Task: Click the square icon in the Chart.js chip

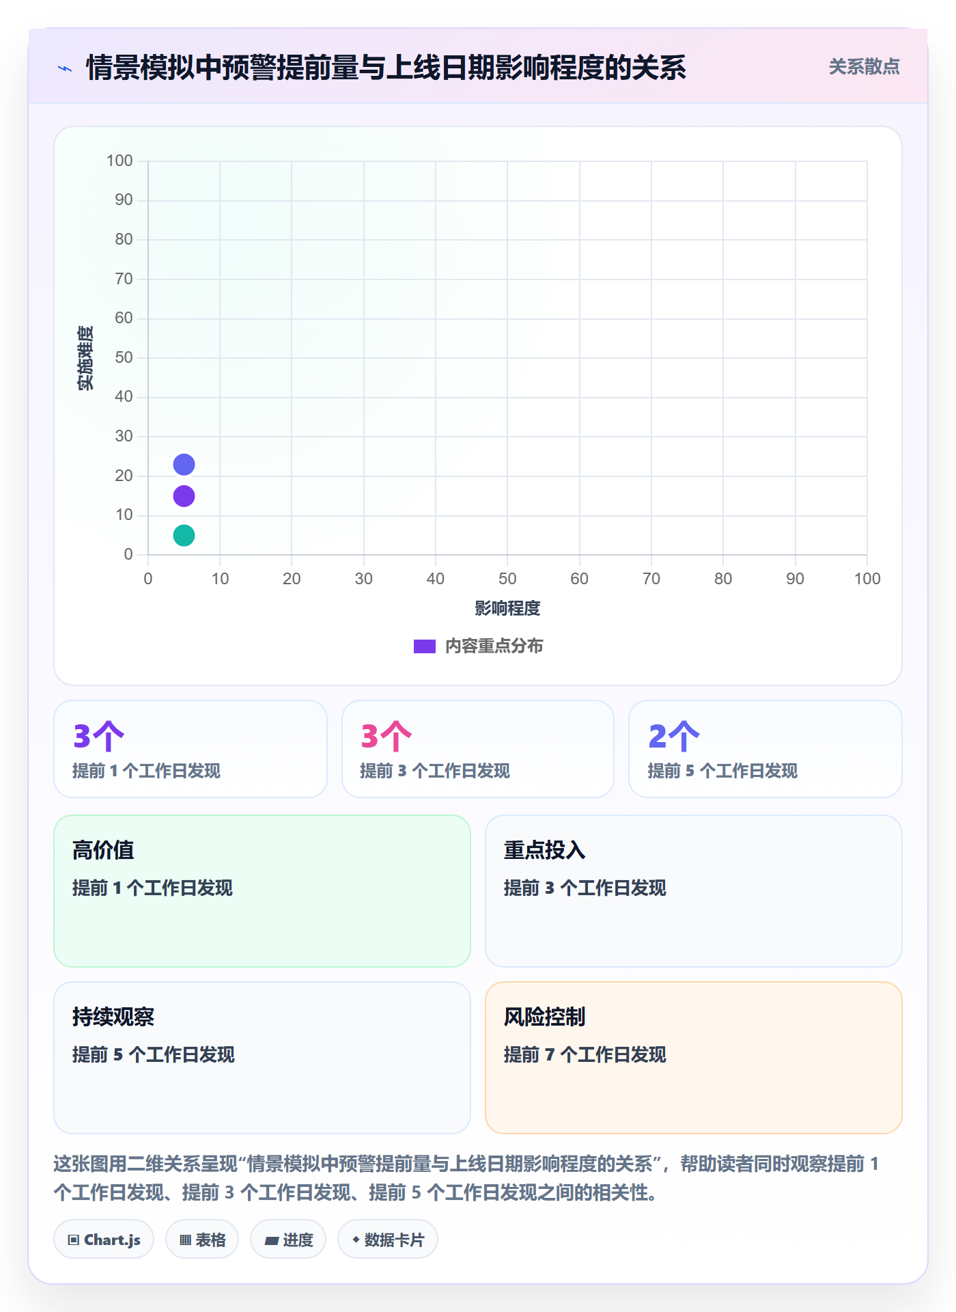Action: click(74, 1240)
